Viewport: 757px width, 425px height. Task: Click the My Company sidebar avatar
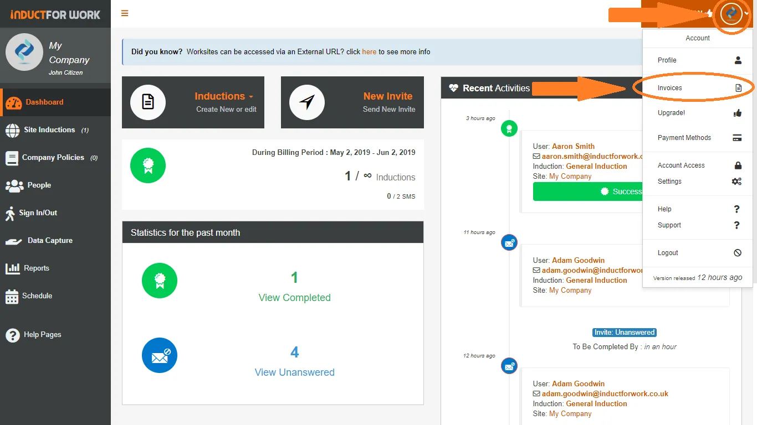coord(24,52)
